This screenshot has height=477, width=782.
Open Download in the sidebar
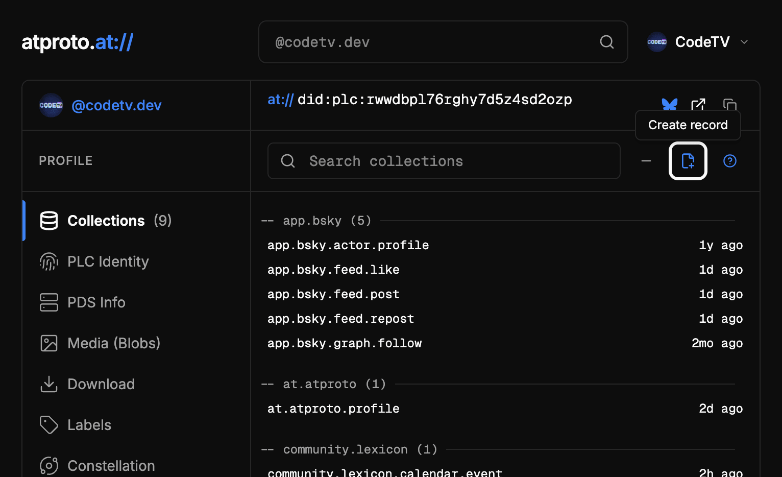[136, 384]
